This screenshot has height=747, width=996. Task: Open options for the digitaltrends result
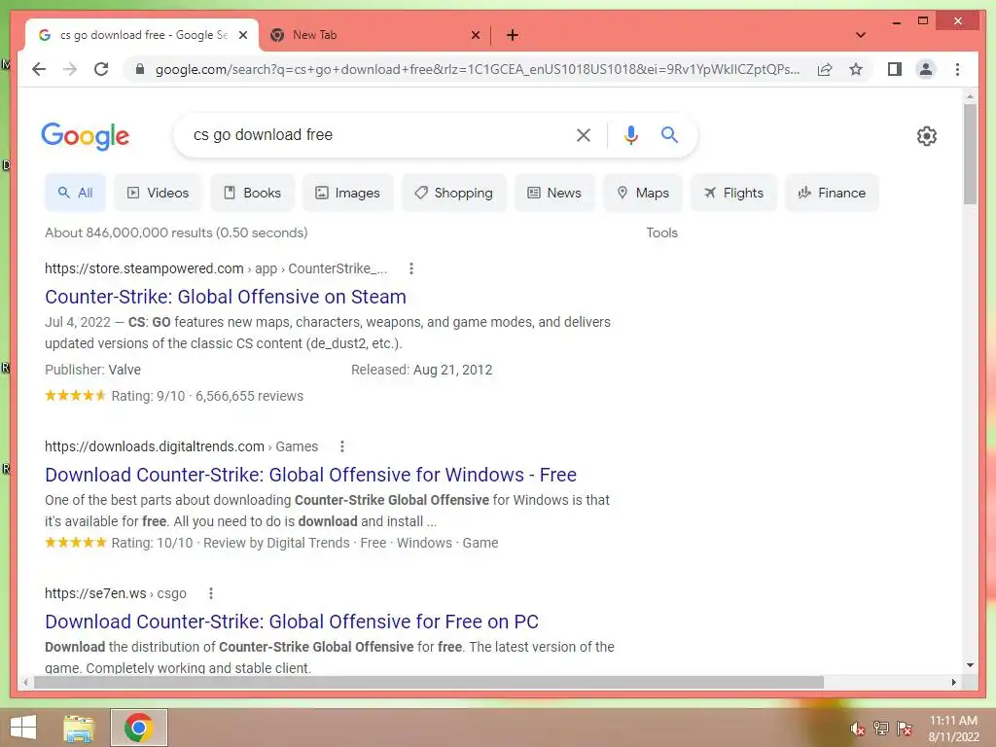341,446
